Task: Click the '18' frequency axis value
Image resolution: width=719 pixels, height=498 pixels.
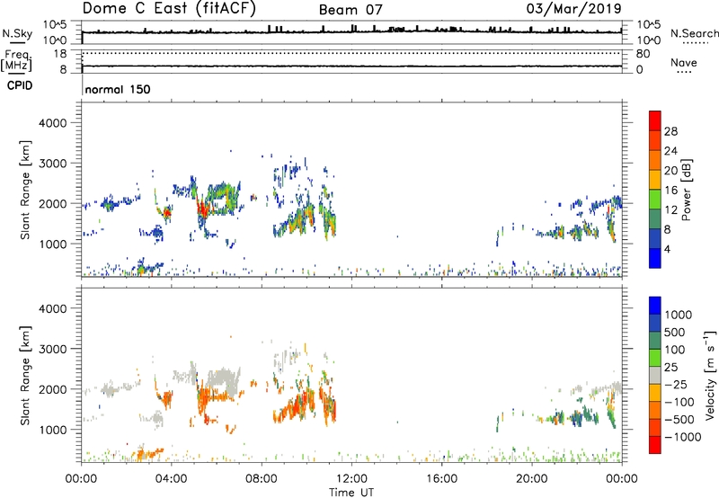Action: [x=60, y=54]
